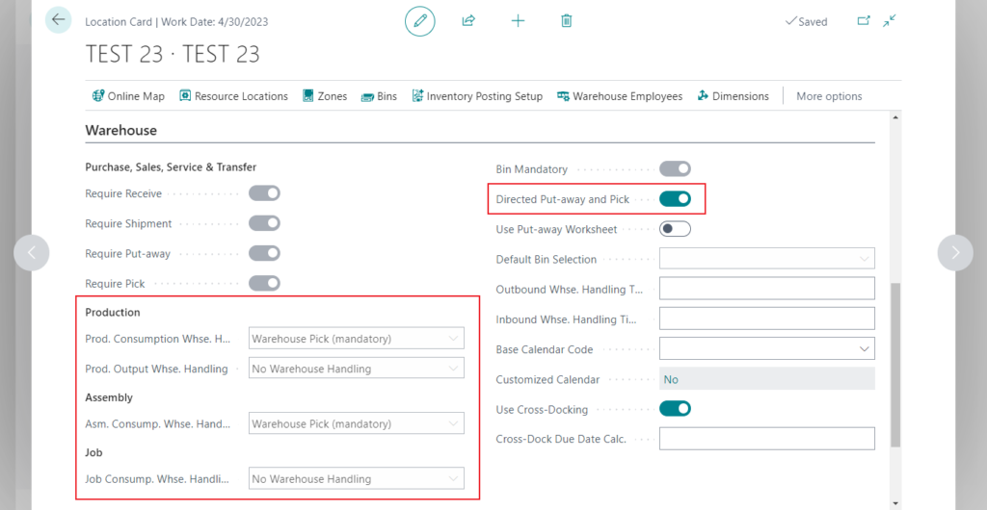This screenshot has height=510, width=987.
Task: Open page in new window icon
Action: click(x=864, y=21)
